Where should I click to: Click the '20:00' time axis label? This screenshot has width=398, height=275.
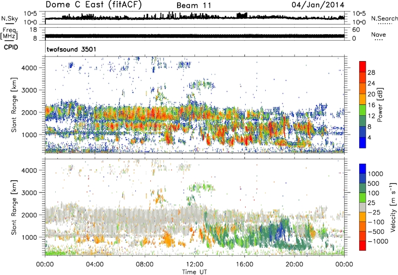[x=294, y=265]
